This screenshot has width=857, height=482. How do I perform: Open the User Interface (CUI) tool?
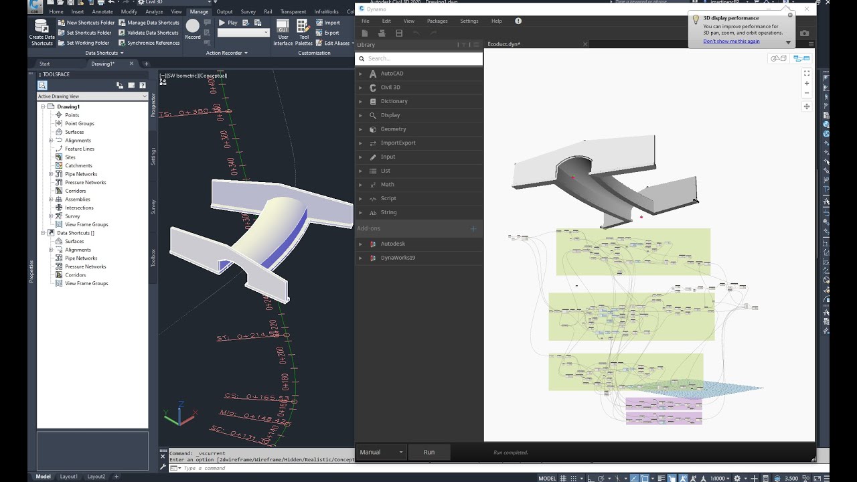[283, 31]
